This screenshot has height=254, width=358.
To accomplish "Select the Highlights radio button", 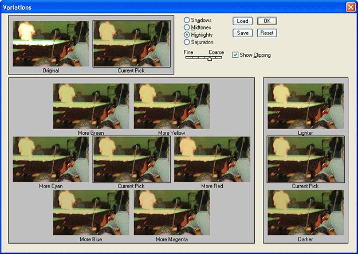I will click(x=187, y=35).
